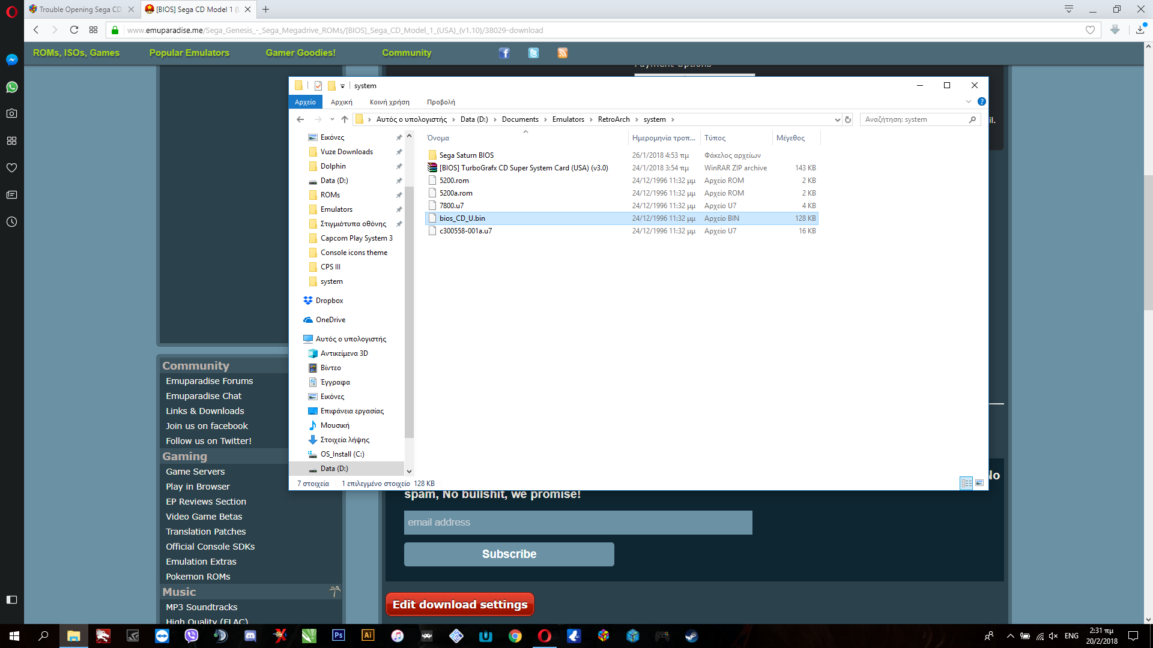Switch Explorer to large icons view
Viewport: 1153px width, 648px height.
pyautogui.click(x=979, y=483)
